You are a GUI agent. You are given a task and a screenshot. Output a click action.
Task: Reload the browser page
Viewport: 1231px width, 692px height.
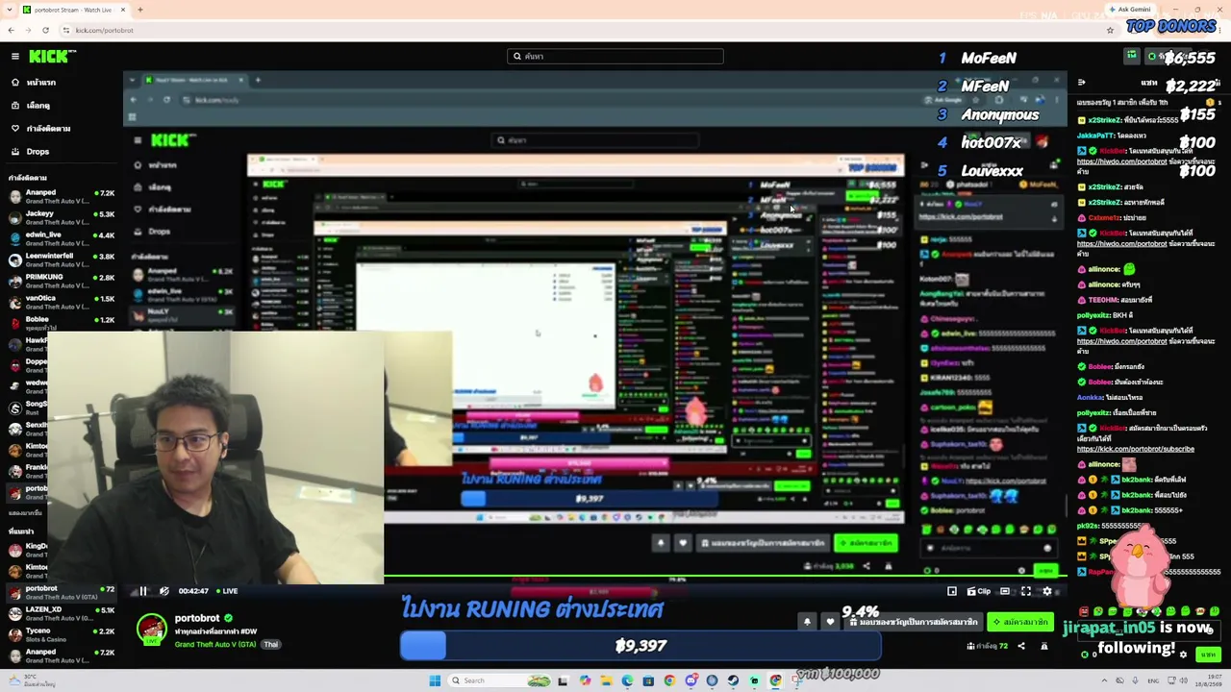tap(45, 30)
